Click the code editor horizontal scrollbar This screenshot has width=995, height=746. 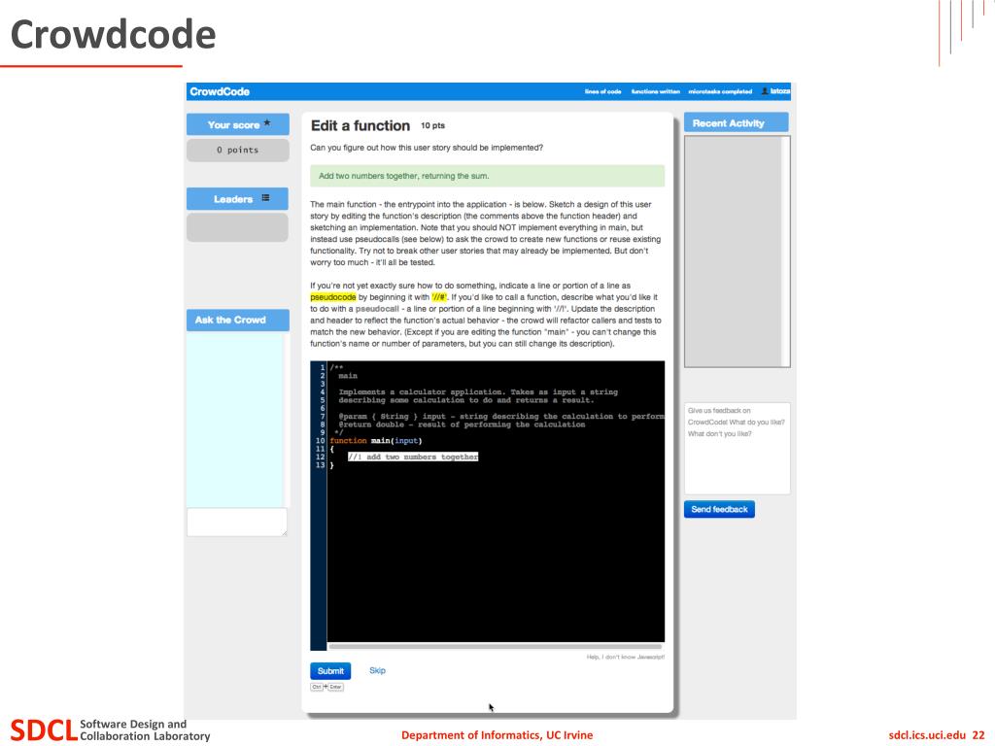495,646
